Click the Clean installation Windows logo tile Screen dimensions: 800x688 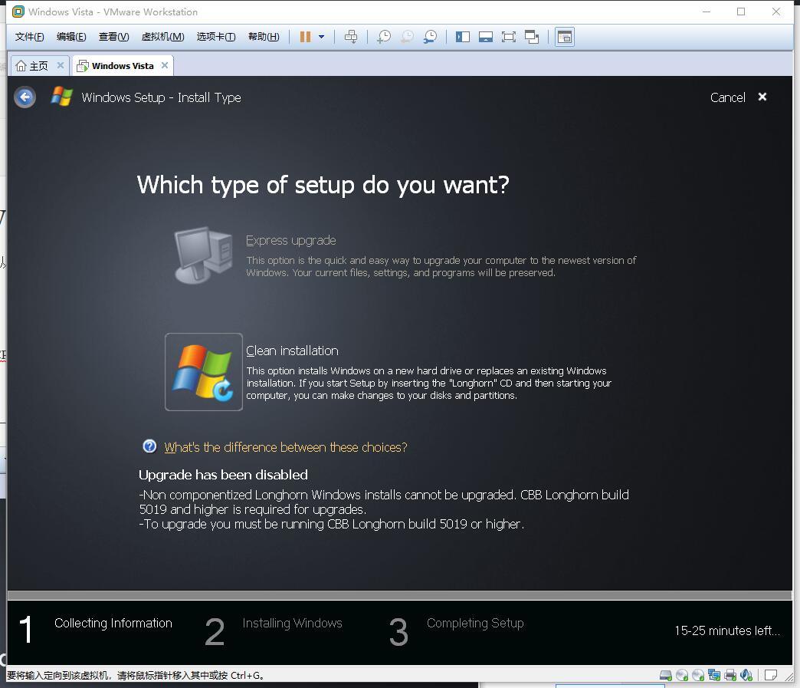point(204,372)
